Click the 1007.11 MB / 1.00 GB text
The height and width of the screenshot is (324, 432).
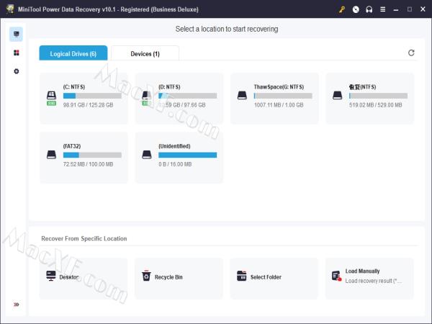pyautogui.click(x=279, y=105)
